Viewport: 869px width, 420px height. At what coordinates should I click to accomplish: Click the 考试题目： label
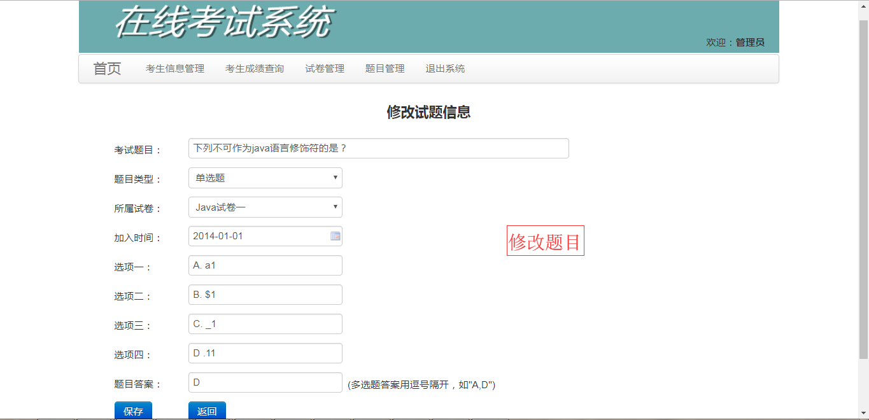coord(138,150)
